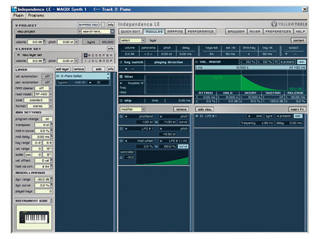Click the HELP button
319x239 pixels.
coord(300,31)
